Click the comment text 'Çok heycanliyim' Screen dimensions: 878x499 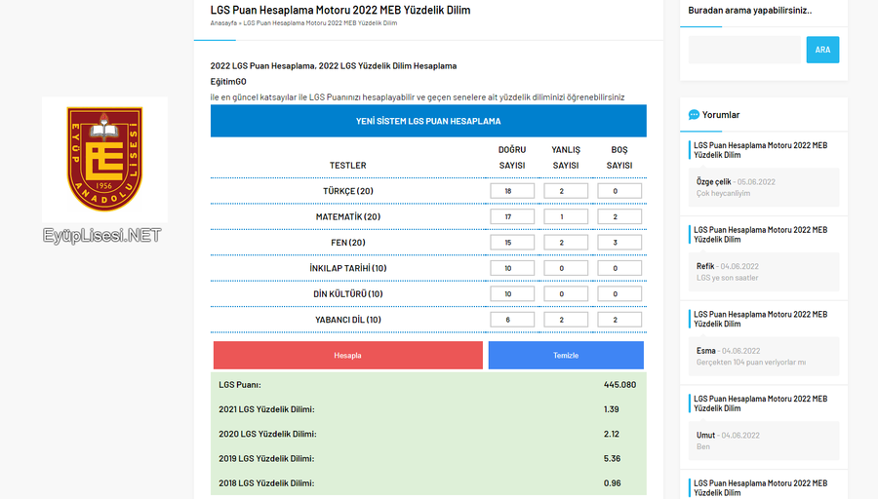(724, 194)
